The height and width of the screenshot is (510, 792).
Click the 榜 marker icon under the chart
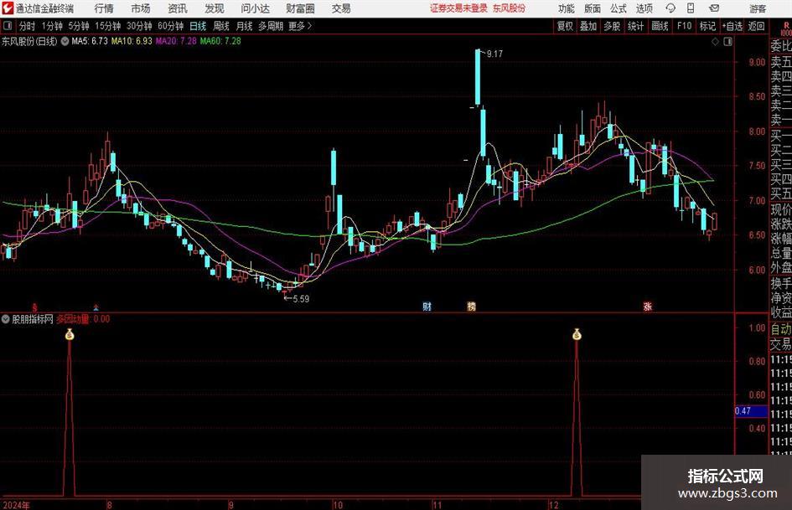pyautogui.click(x=471, y=306)
